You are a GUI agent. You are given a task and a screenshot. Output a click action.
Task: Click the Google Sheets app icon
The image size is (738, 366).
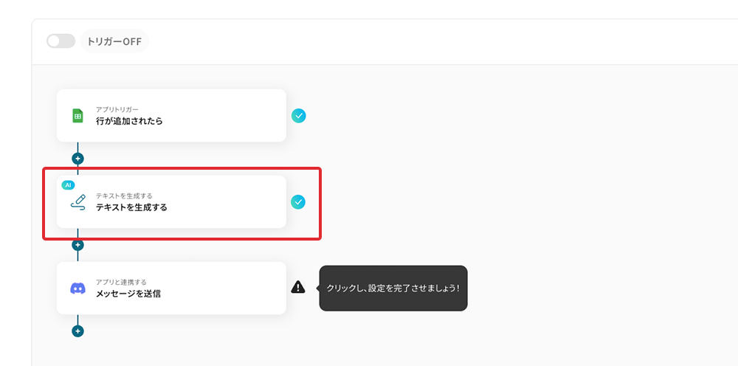tap(77, 116)
